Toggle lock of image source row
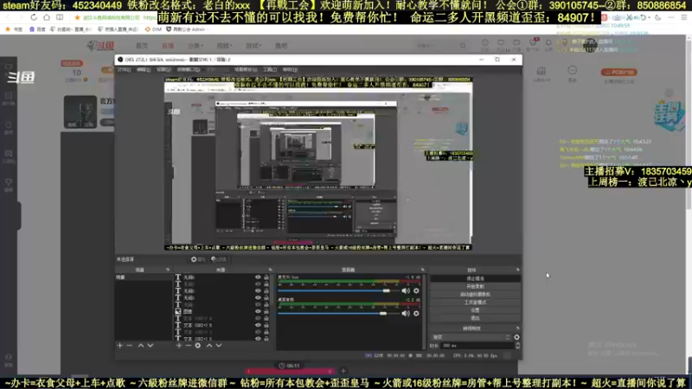This screenshot has width=692, height=389. (266, 311)
